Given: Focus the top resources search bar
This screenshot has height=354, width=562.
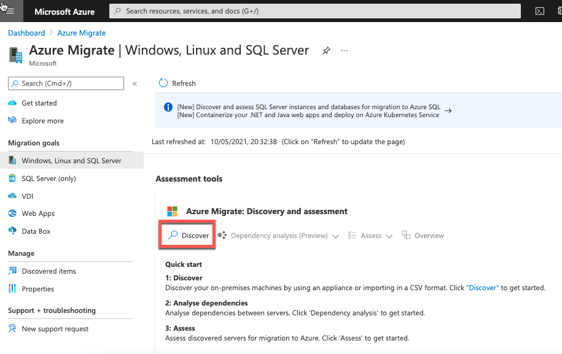Looking at the screenshot, I should tap(314, 11).
